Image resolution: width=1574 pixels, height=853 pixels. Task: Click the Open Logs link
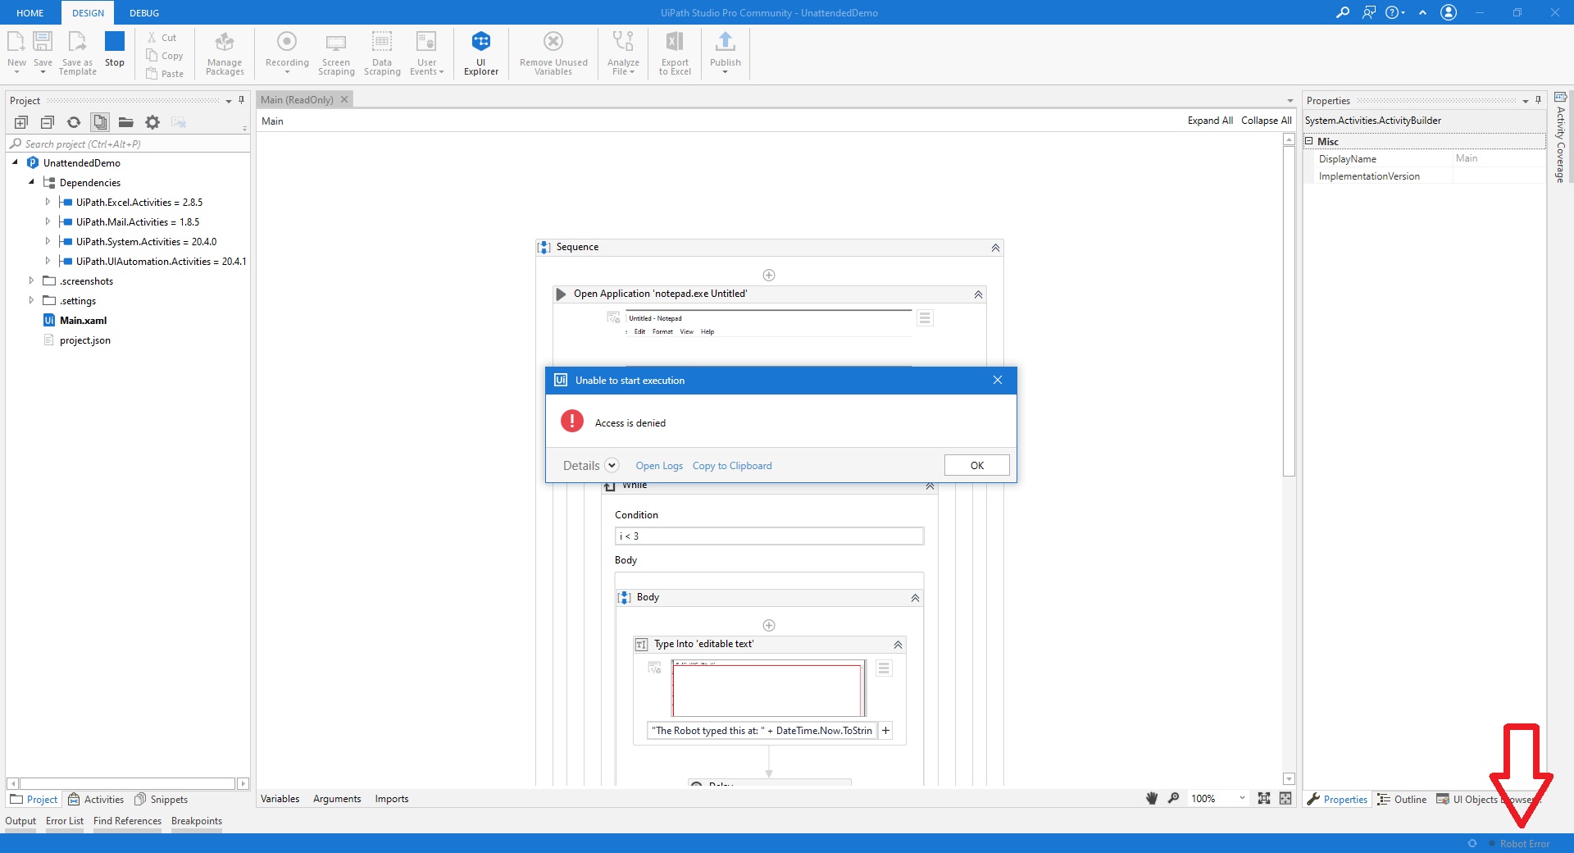tap(658, 466)
